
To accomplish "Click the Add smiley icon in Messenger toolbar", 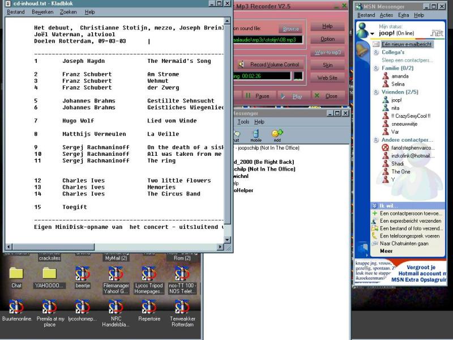I will coord(277,135).
